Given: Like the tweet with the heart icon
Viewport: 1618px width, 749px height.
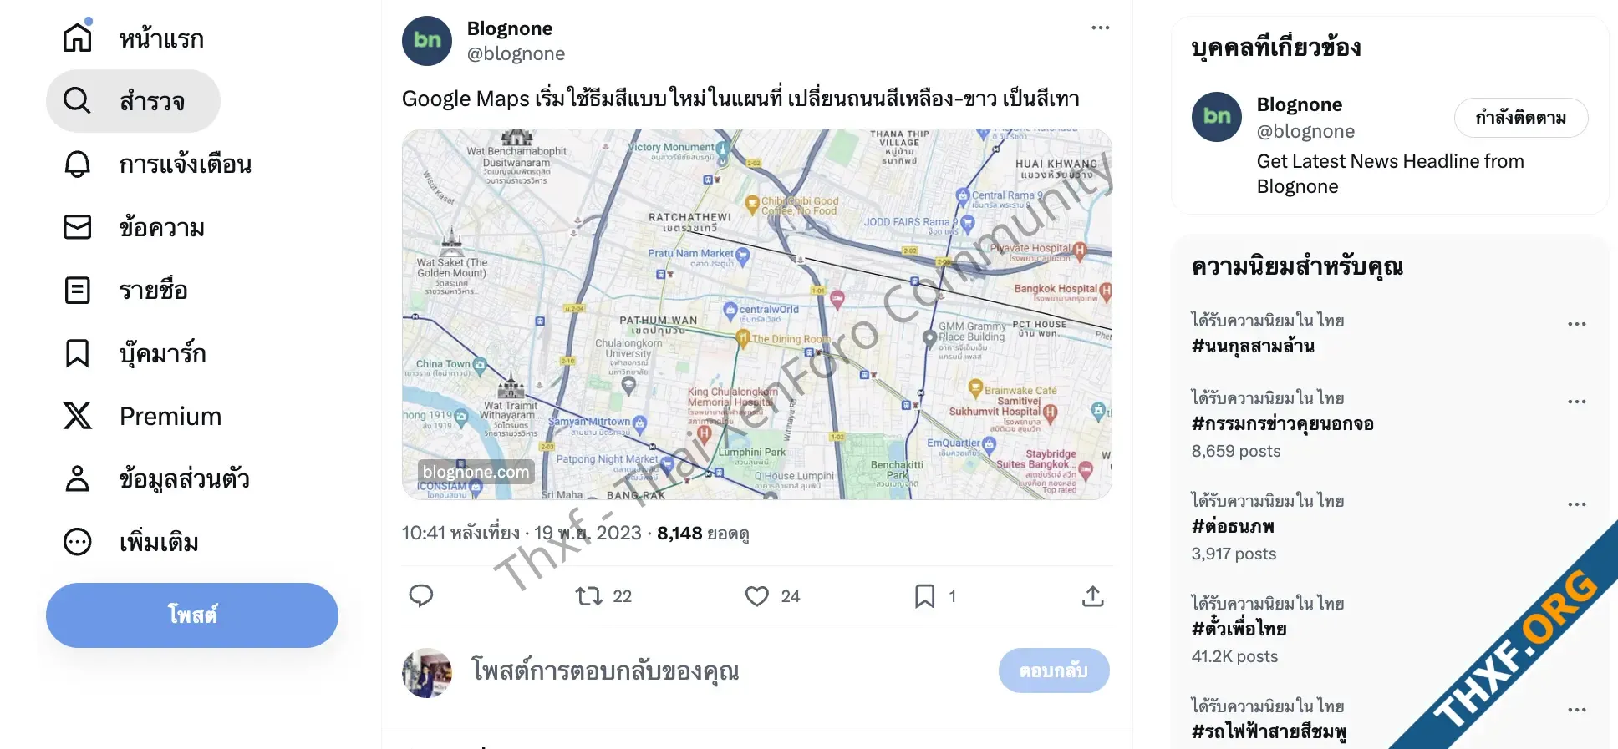Looking at the screenshot, I should 757,595.
